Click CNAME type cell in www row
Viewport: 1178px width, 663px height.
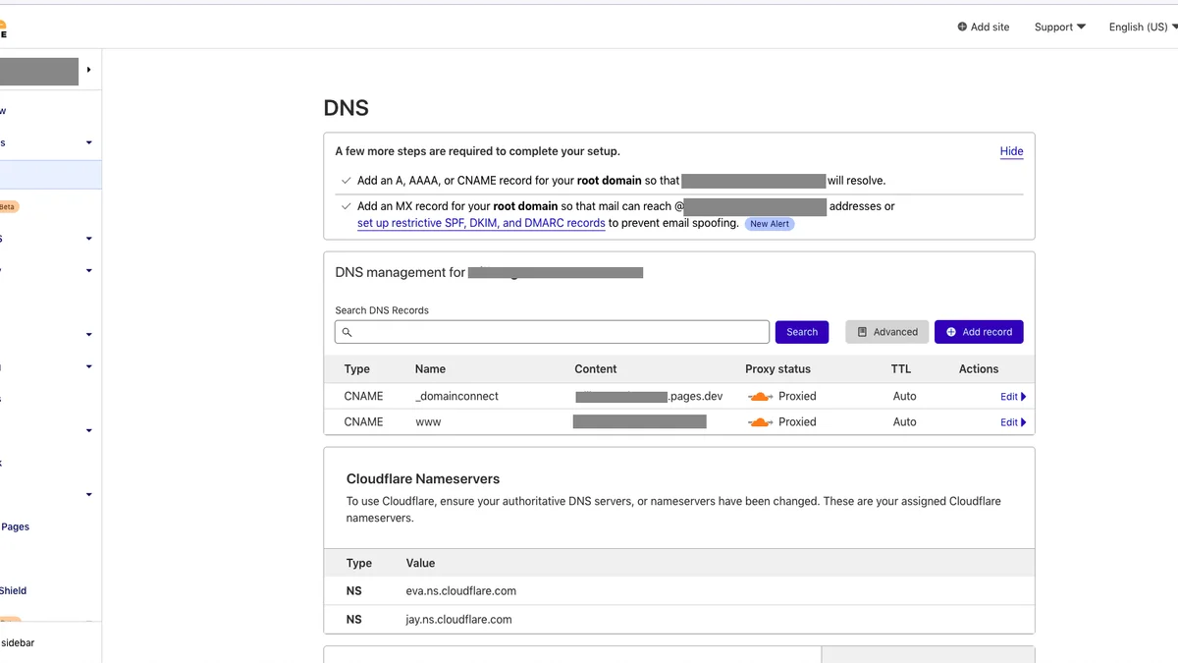(x=363, y=422)
